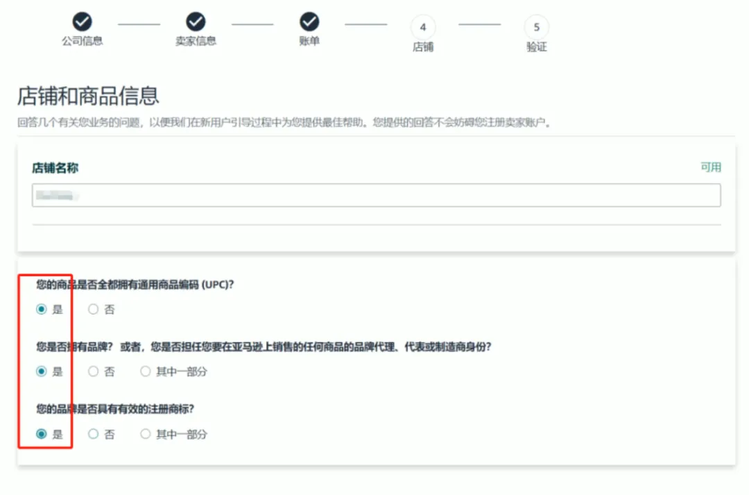Viewport: 749px width, 495px height.
Task: Choose 否 for the brand ownership question
Action: 92,371
